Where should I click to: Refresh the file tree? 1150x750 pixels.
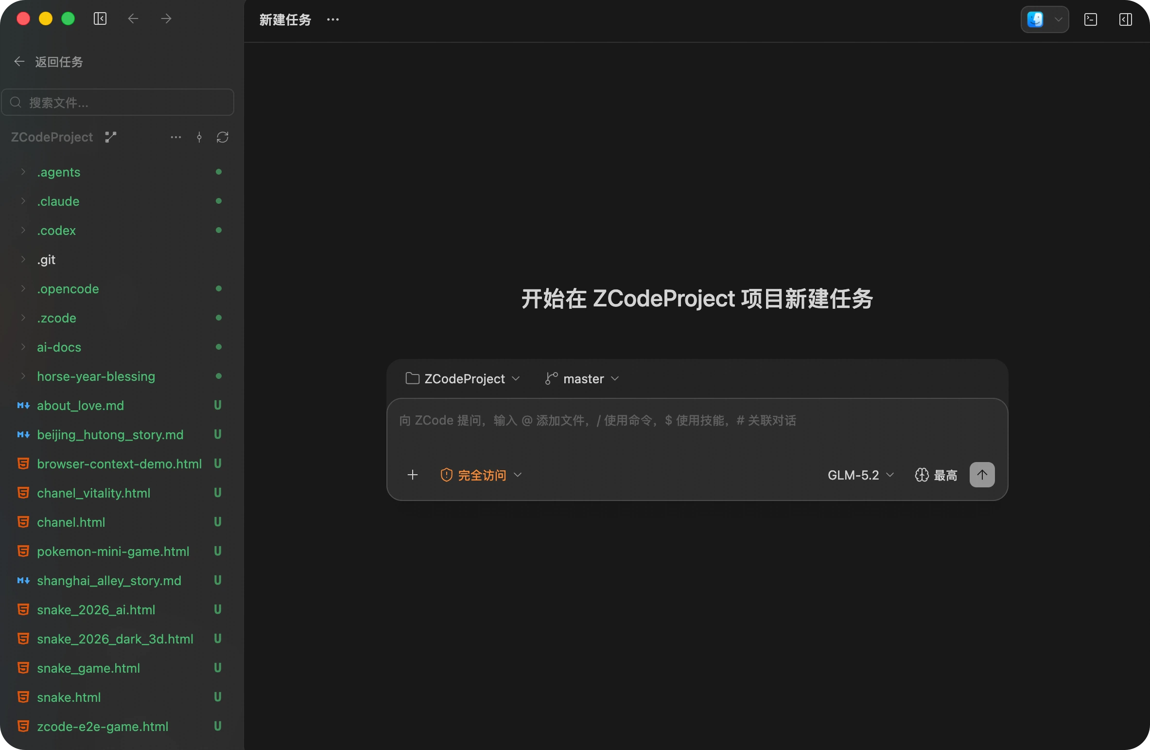coord(223,137)
